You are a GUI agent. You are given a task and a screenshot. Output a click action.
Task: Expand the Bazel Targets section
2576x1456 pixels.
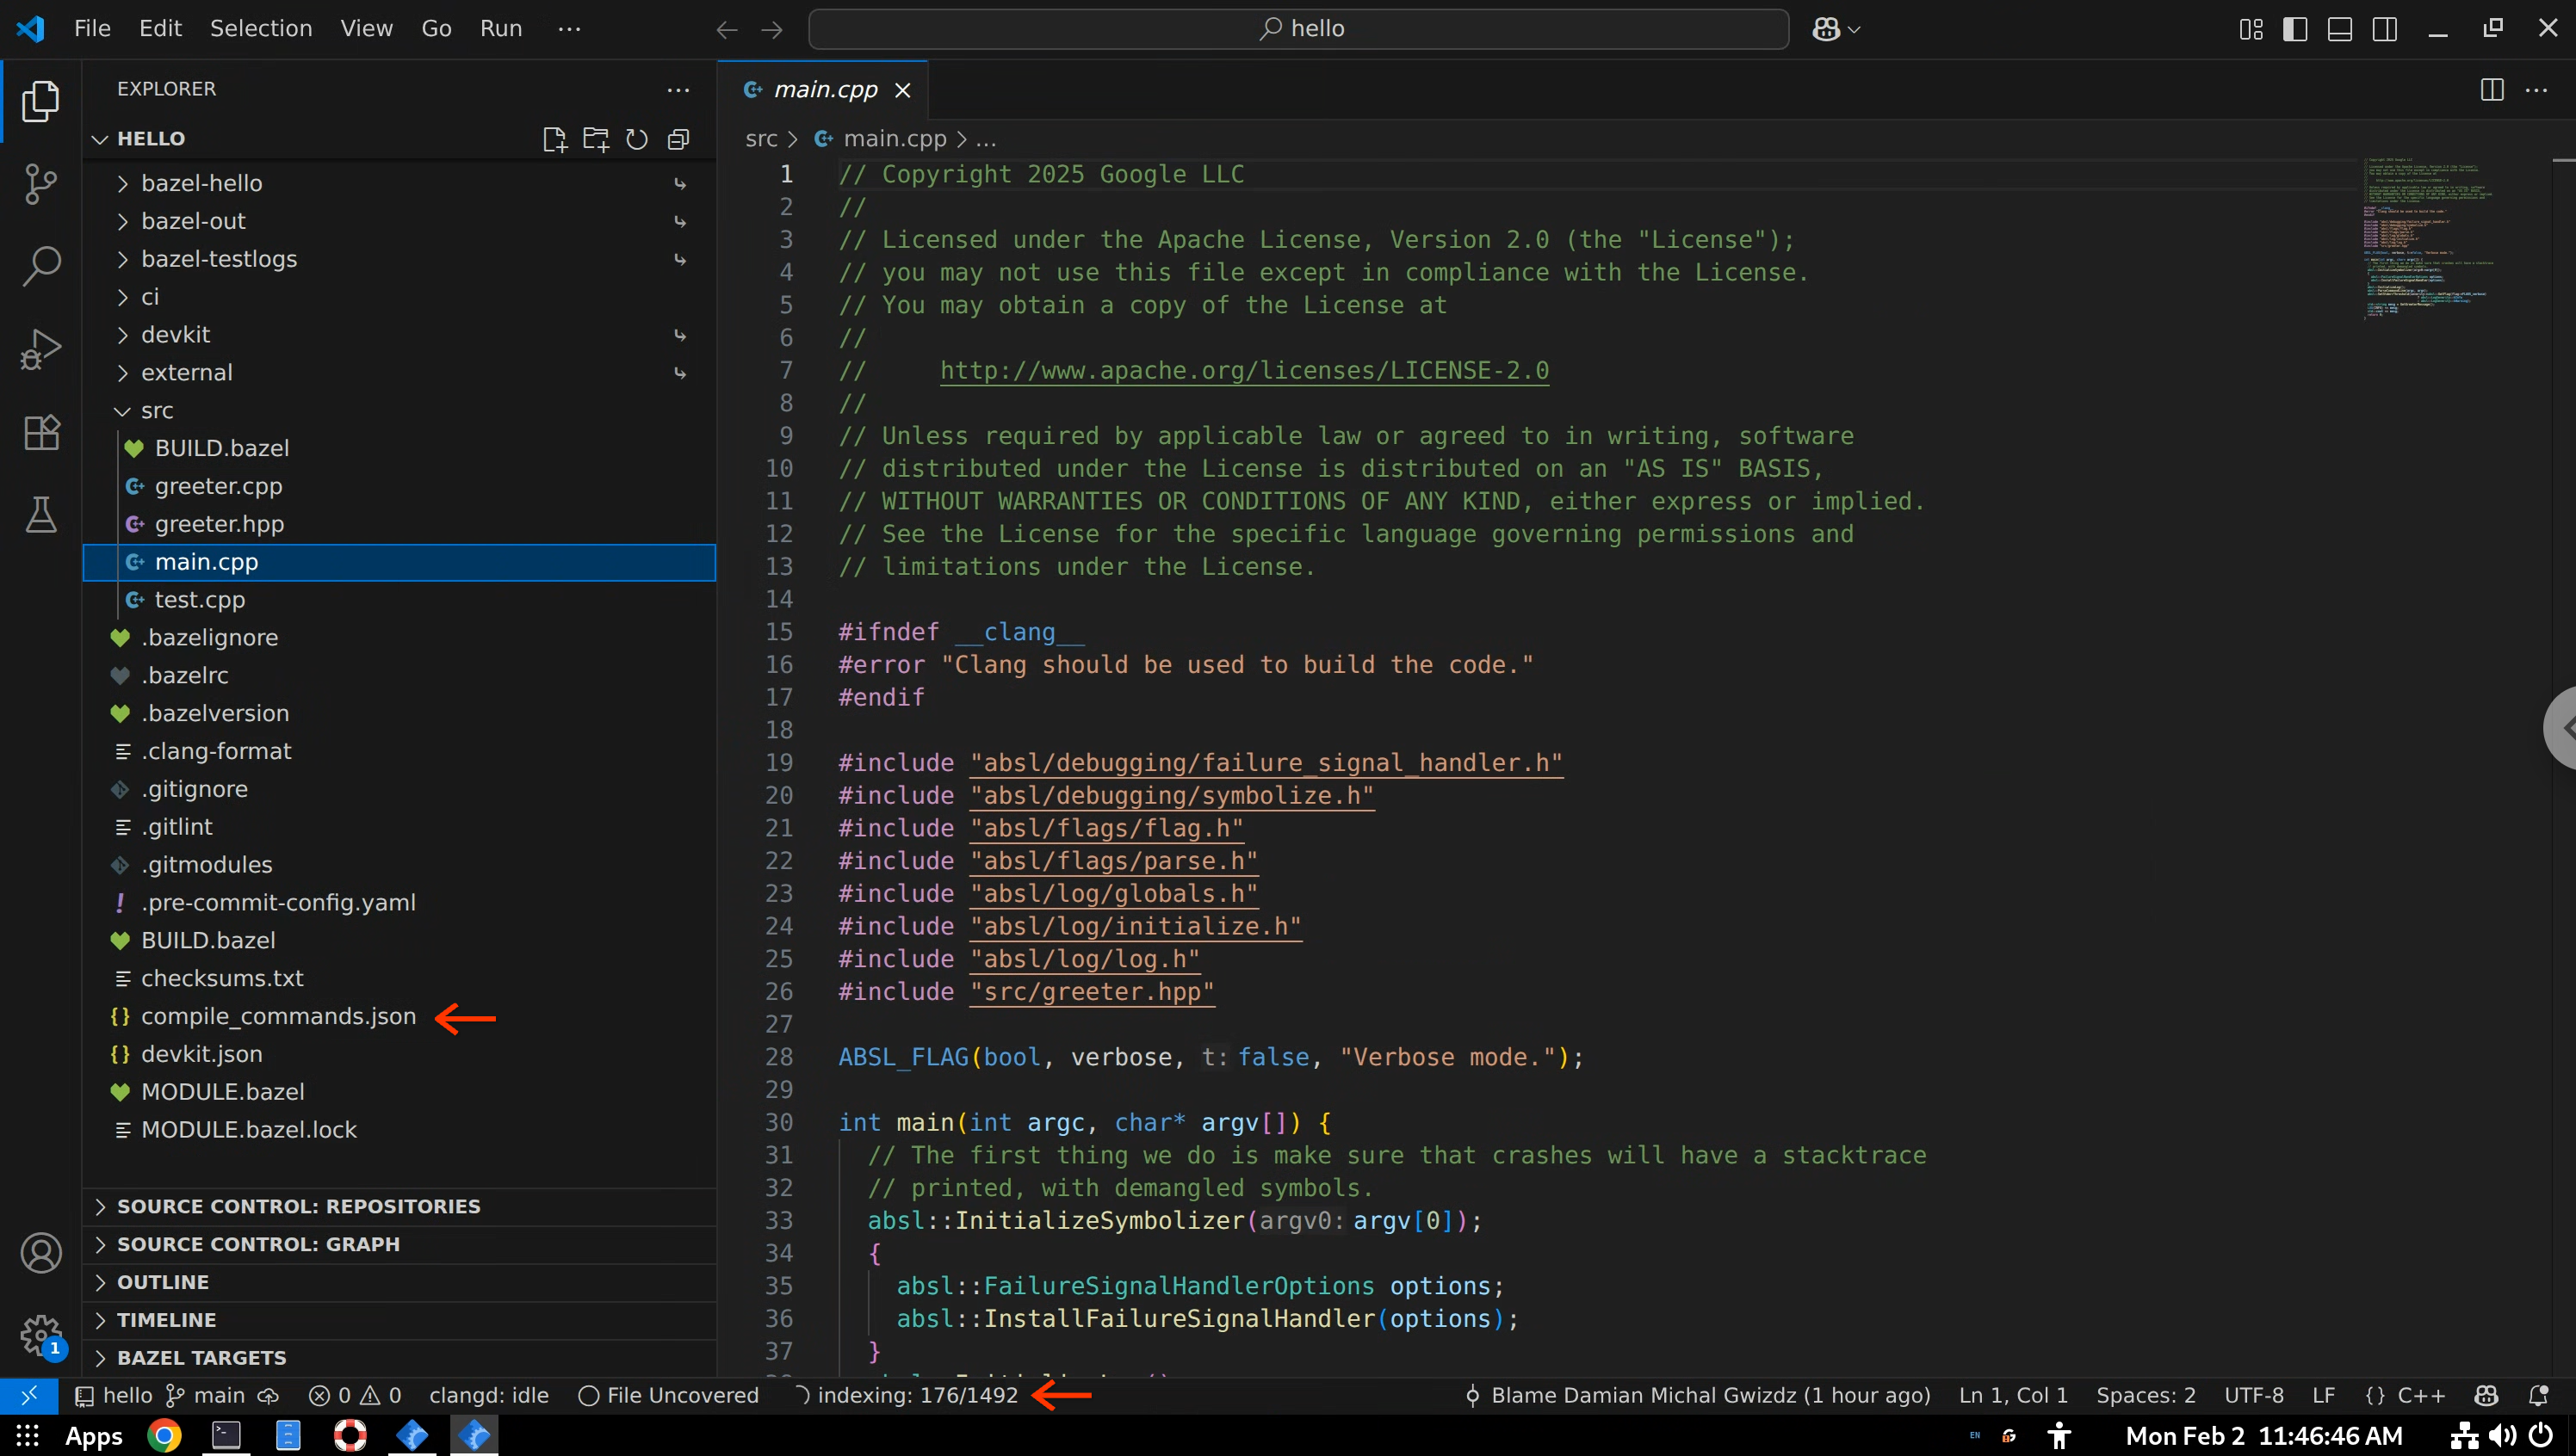[398, 1357]
